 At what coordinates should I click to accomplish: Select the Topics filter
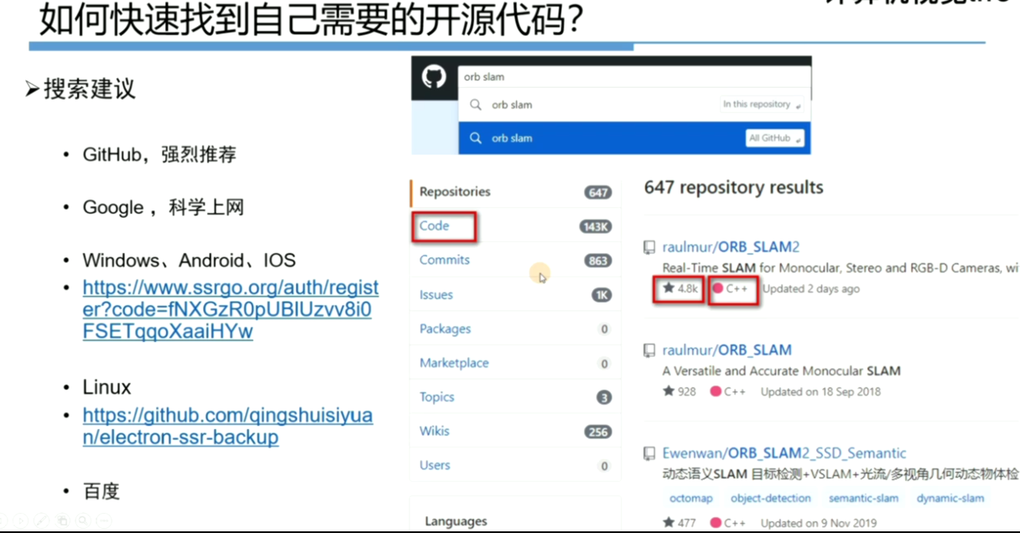point(515,397)
